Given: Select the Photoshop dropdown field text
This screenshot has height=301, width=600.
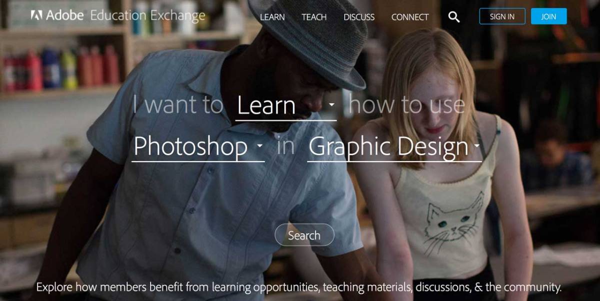Looking at the screenshot, I should (x=190, y=146).
